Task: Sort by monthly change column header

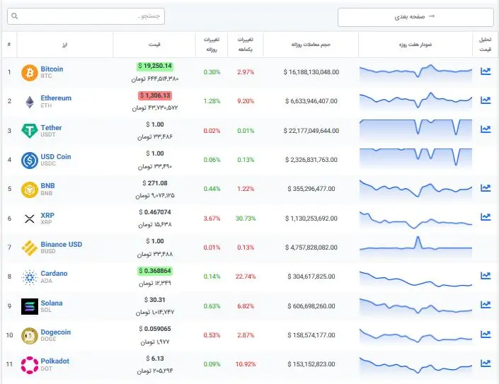Action: (x=246, y=45)
